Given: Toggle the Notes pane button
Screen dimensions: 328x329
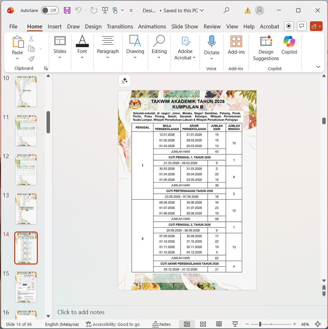Looking at the screenshot, I should pyautogui.click(x=161, y=324).
